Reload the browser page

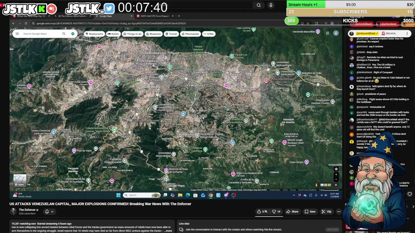click(x=26, y=23)
